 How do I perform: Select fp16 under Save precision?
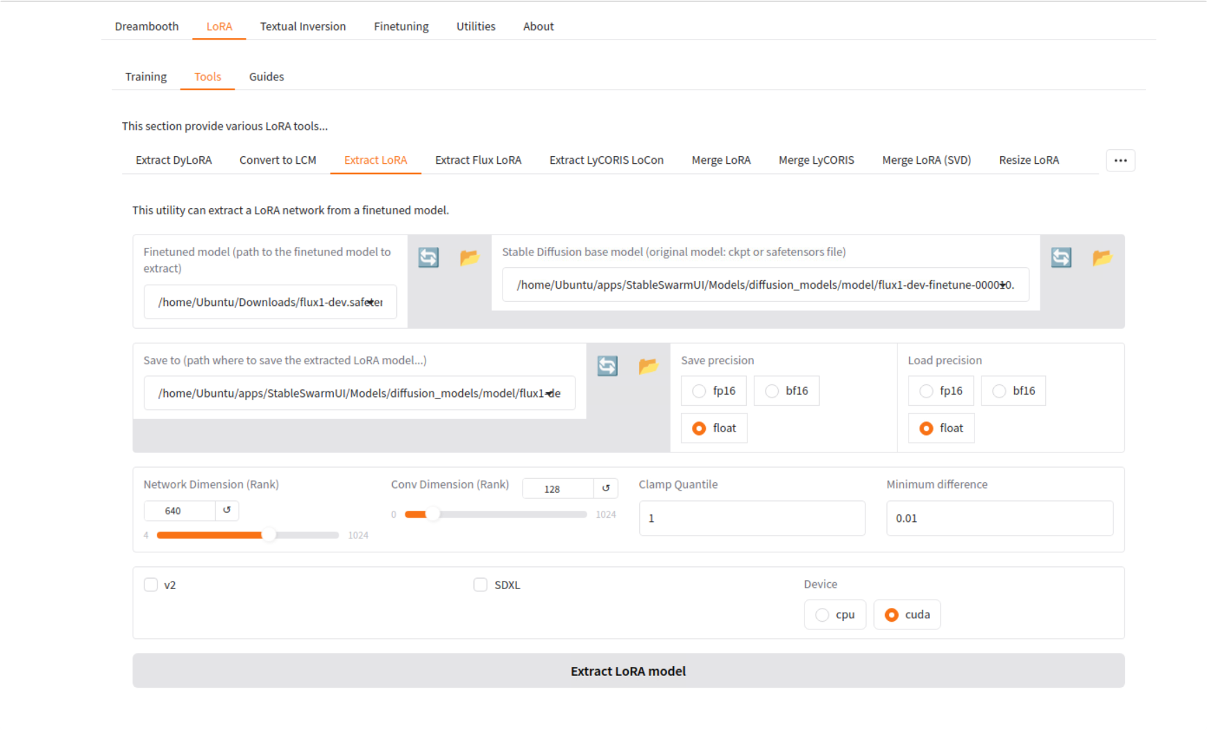click(x=714, y=391)
